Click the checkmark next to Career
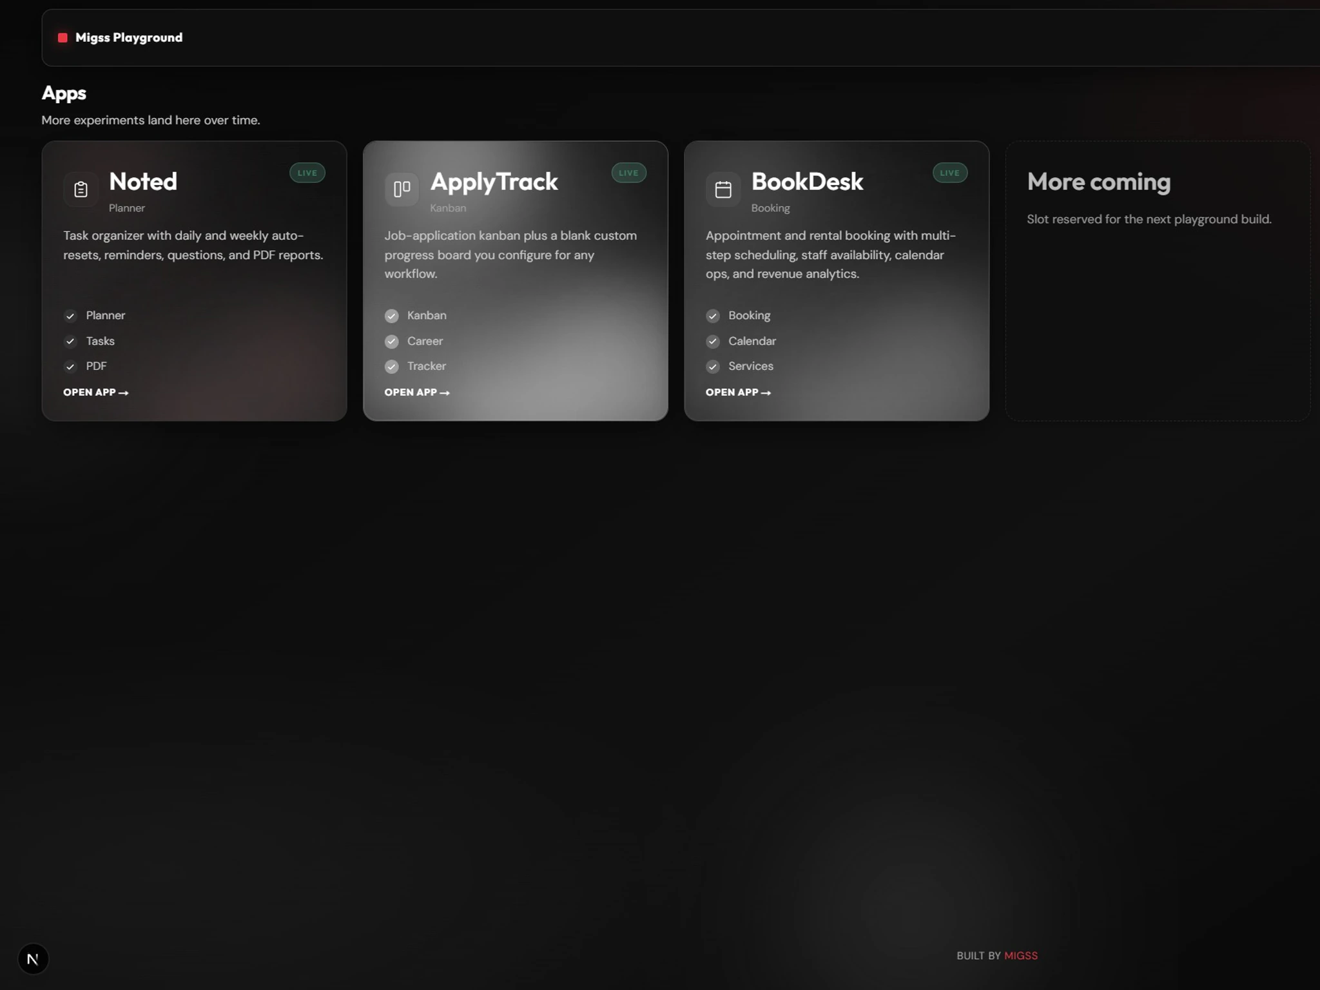The height and width of the screenshot is (990, 1320). click(391, 341)
